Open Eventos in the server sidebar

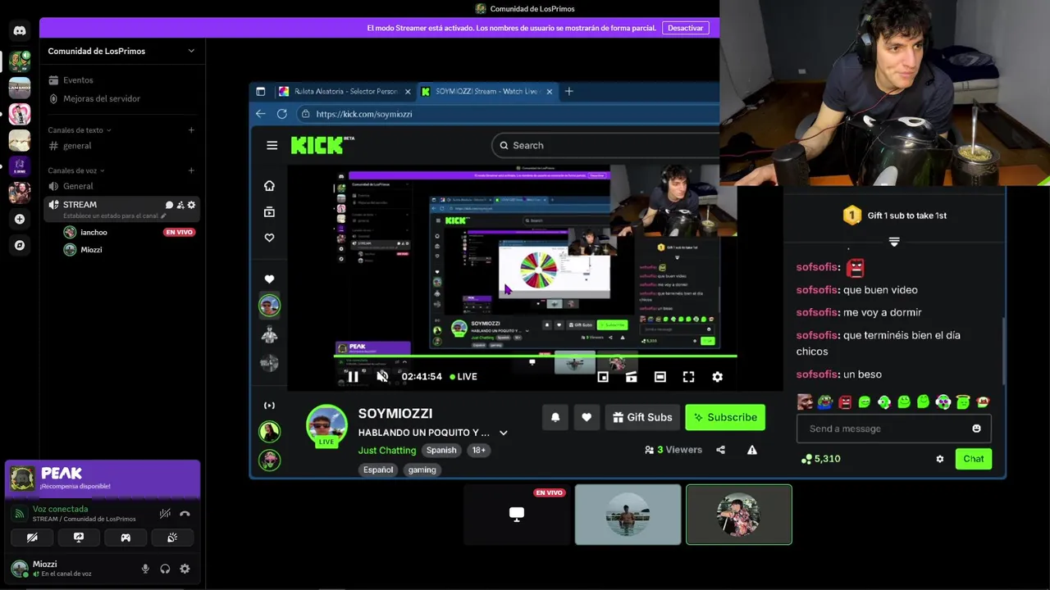[78, 80]
